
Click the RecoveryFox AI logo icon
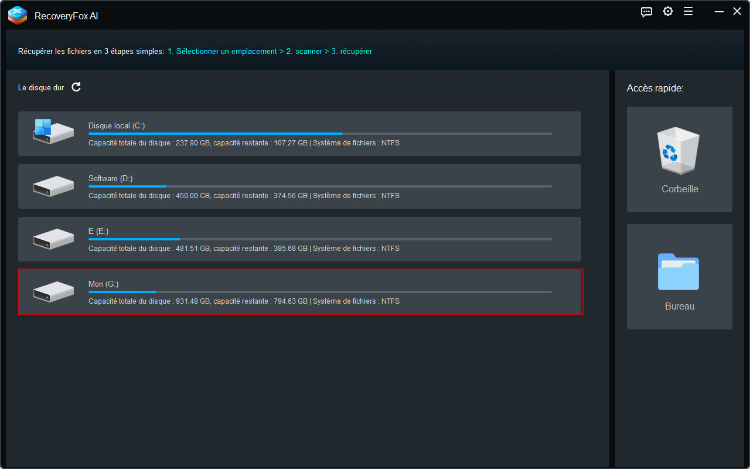tap(18, 15)
